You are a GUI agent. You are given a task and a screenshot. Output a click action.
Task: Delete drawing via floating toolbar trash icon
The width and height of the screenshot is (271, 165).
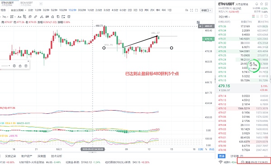click(26, 66)
